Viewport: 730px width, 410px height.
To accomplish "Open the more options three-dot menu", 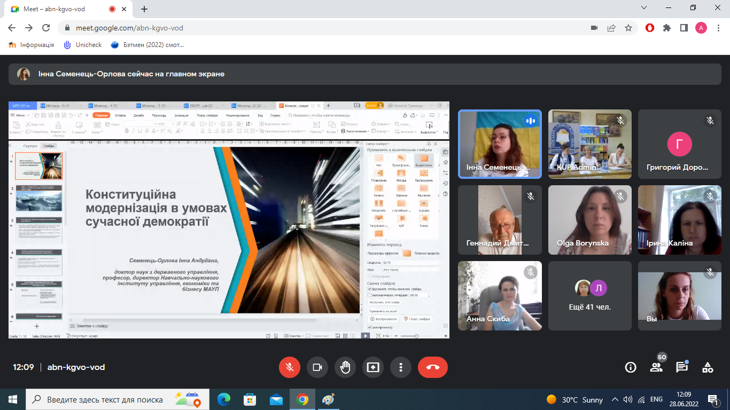I will [400, 367].
